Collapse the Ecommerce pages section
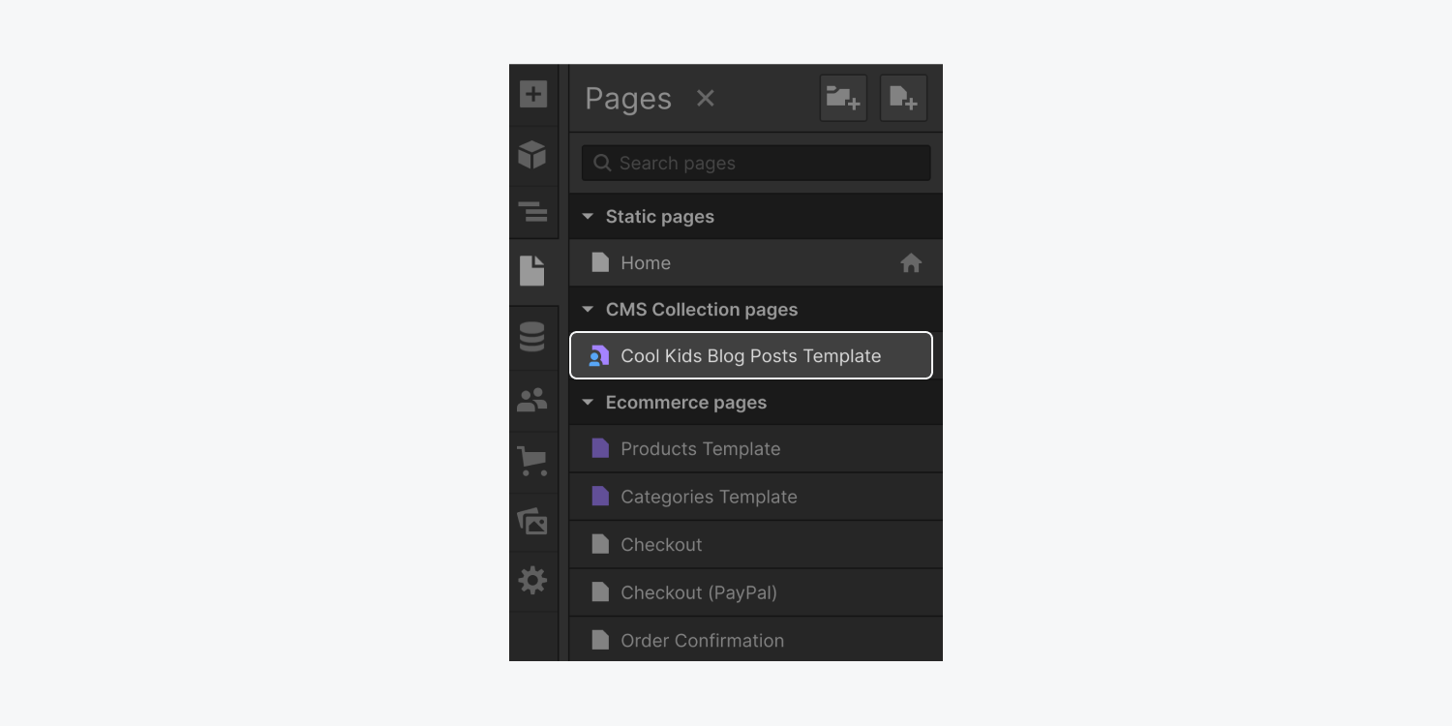Screen dimensions: 1453x727 point(588,403)
